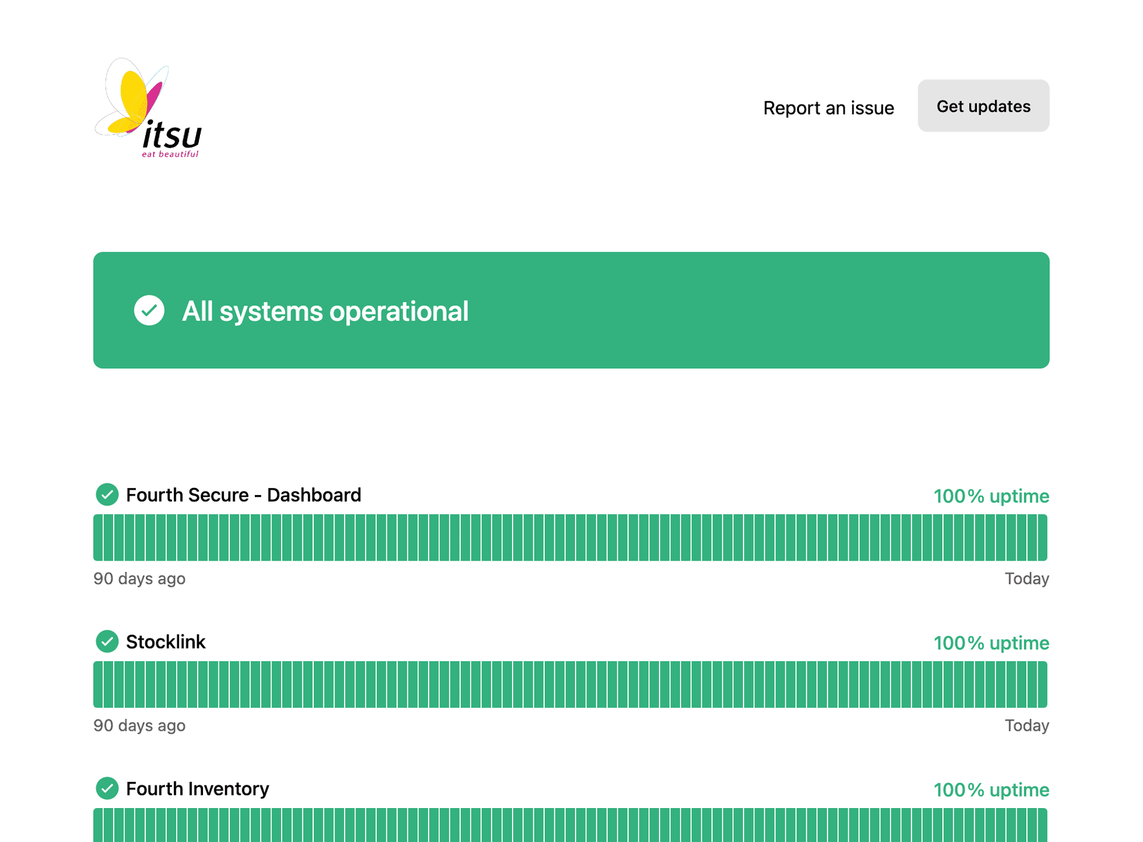Click the All systems operational heading text
Screen dimensions: 1143x842
[325, 311]
